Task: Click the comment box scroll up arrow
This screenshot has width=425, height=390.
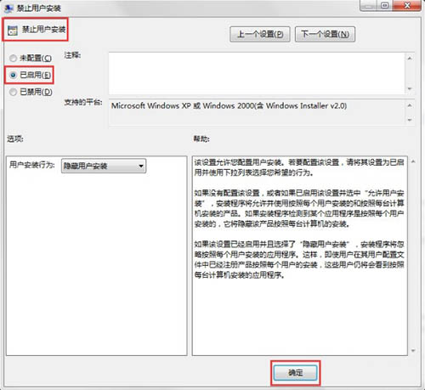Action: pyautogui.click(x=410, y=59)
